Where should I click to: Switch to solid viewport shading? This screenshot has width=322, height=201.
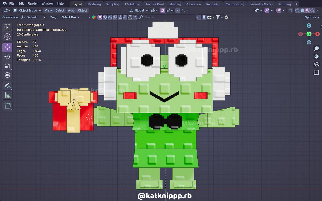pyautogui.click(x=302, y=10)
